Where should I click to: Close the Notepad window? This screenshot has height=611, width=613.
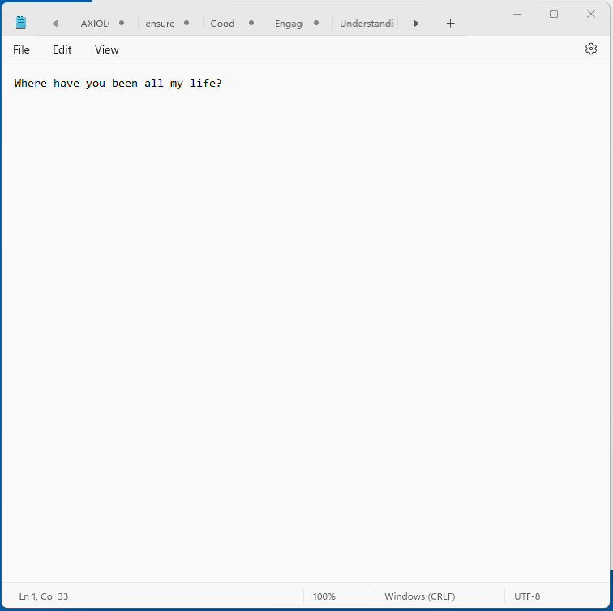pyautogui.click(x=591, y=14)
